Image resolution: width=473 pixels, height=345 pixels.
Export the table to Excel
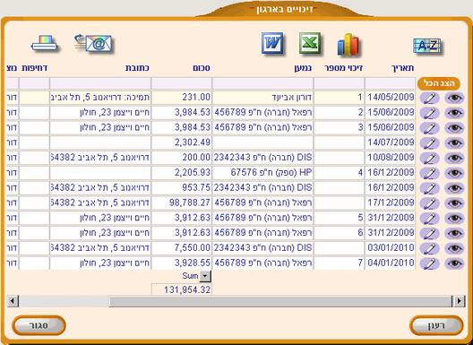pos(310,43)
